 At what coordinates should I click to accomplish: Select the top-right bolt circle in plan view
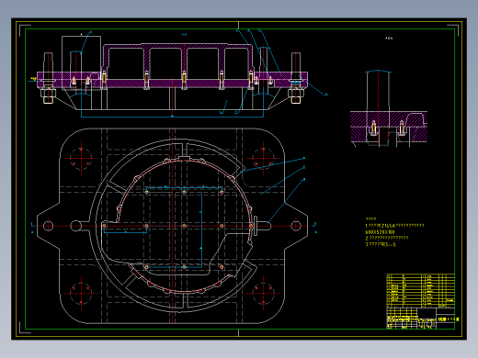[x=263, y=158]
